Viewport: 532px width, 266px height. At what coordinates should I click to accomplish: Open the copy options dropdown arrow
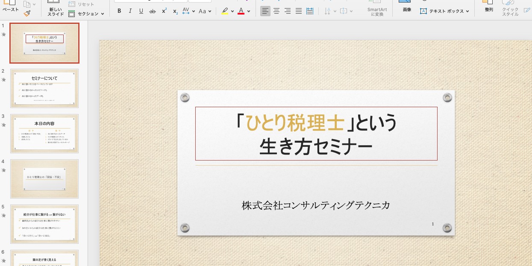click(34, 5)
